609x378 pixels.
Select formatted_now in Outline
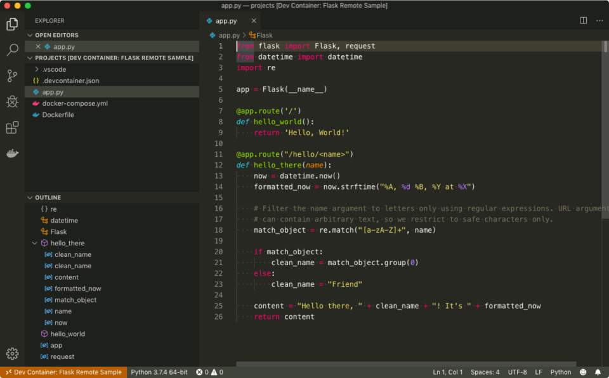coord(112,289)
